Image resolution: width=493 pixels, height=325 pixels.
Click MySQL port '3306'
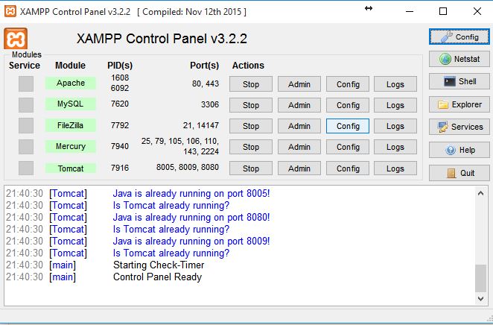(210, 104)
